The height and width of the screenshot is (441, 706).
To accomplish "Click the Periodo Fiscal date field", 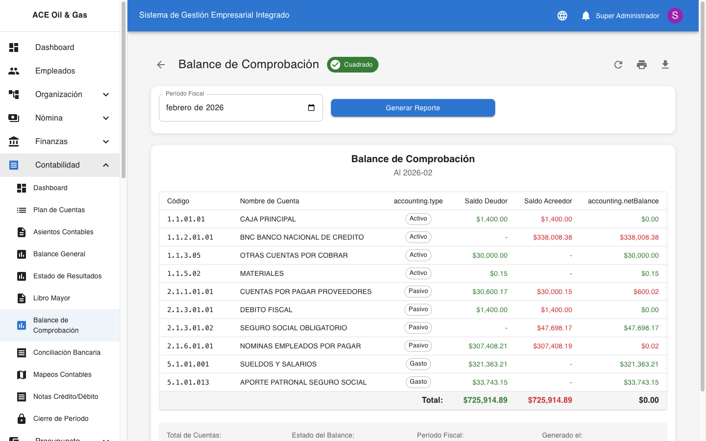I will 230,108.
